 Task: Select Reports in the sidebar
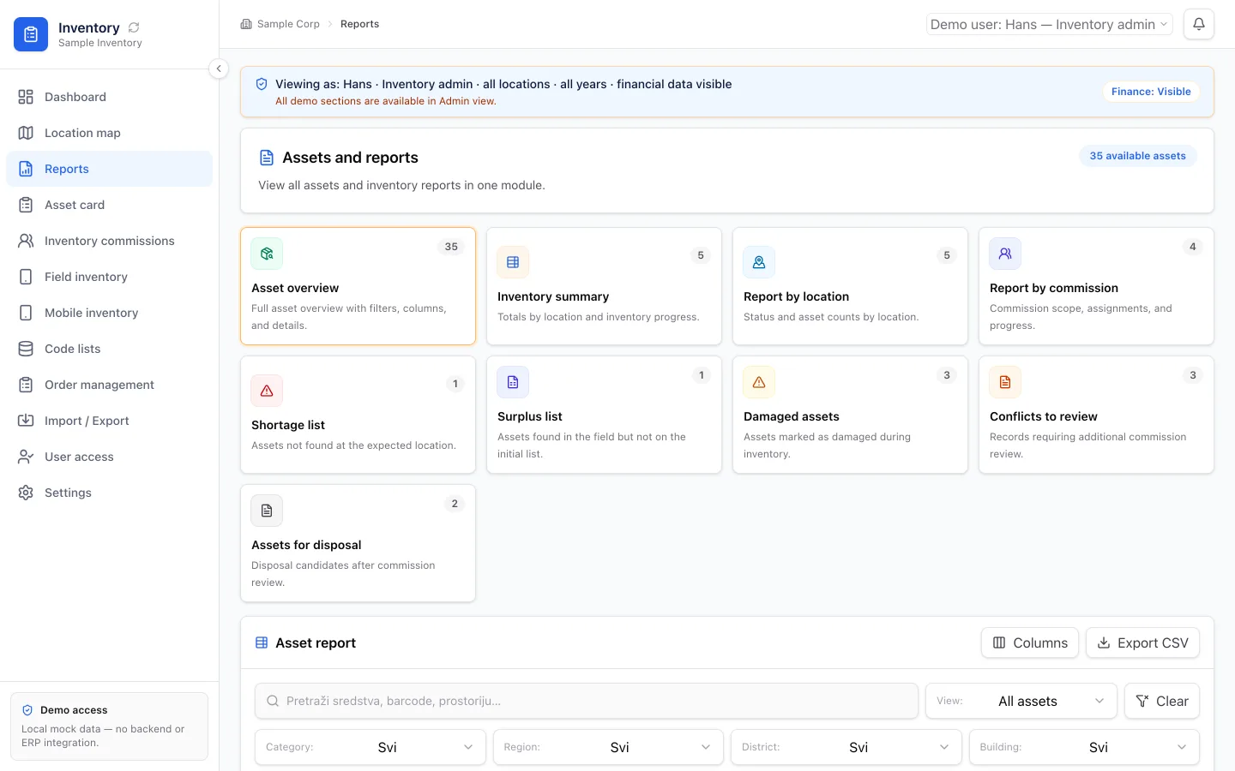pos(110,169)
